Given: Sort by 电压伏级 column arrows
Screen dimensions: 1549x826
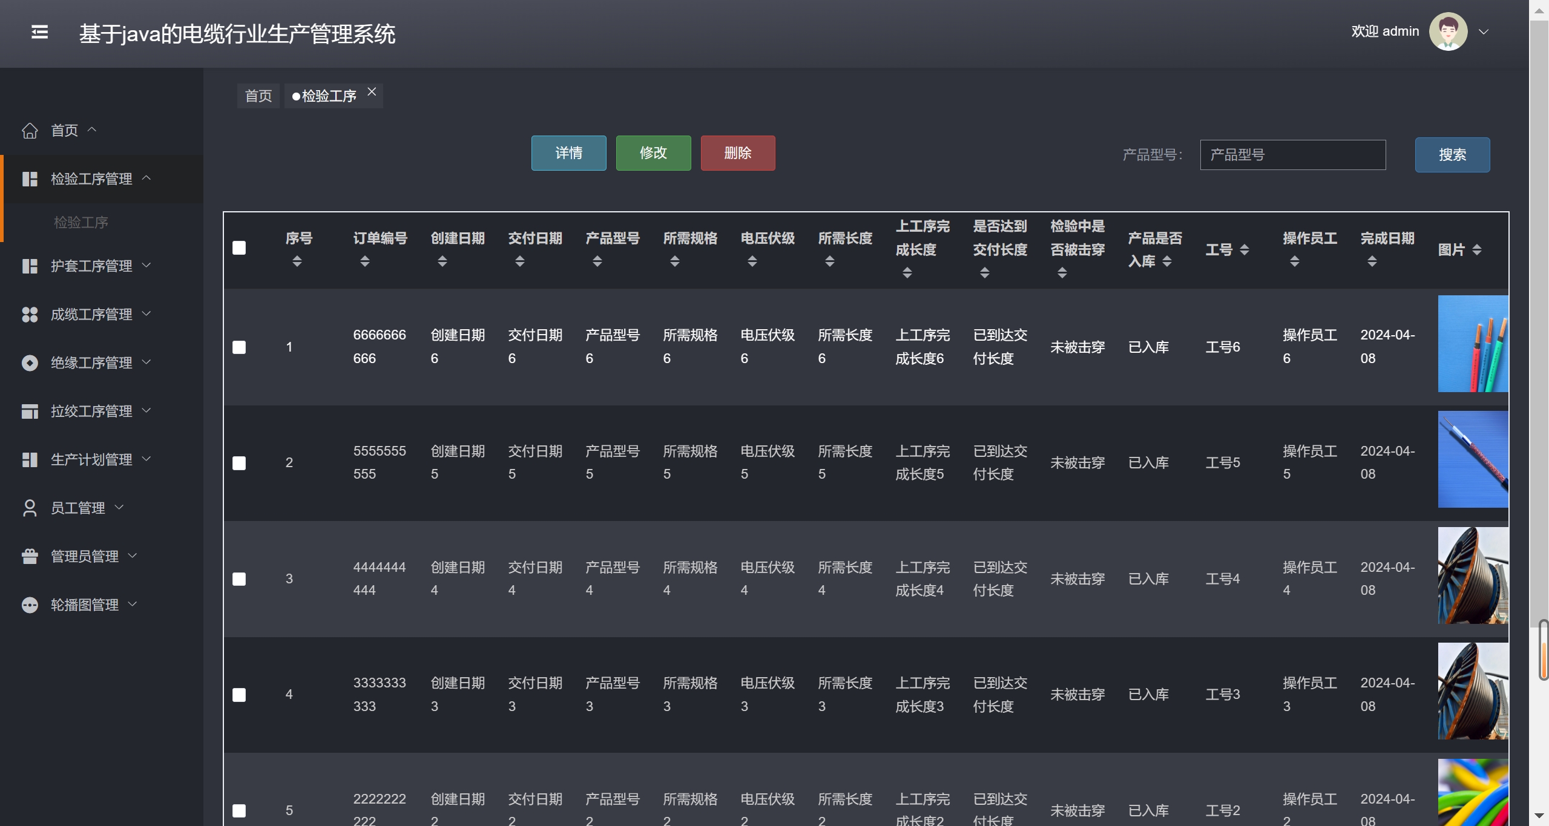Looking at the screenshot, I should point(752,261).
